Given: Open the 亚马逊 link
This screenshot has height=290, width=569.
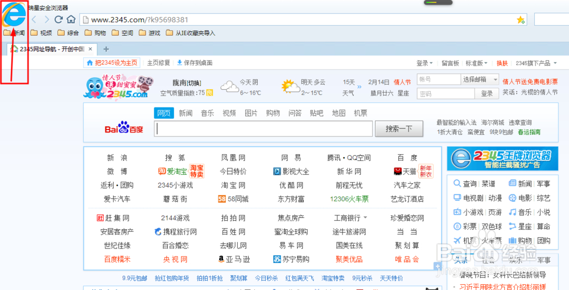Looking at the screenshot, I should 234,259.
